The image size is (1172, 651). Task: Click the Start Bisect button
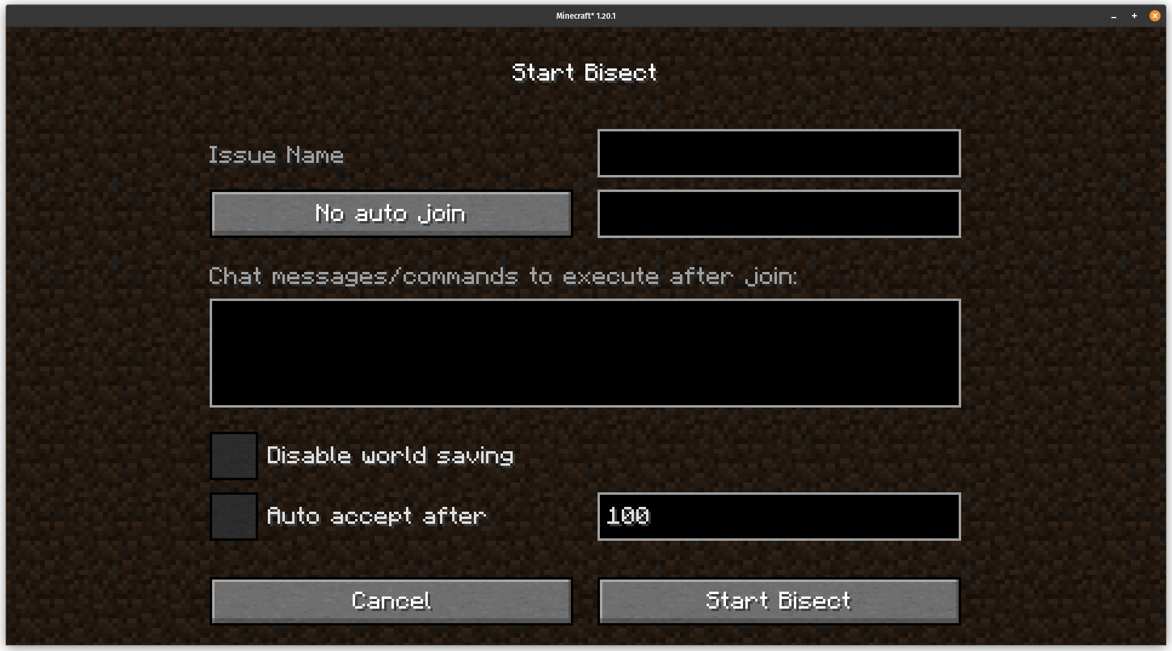coord(779,601)
